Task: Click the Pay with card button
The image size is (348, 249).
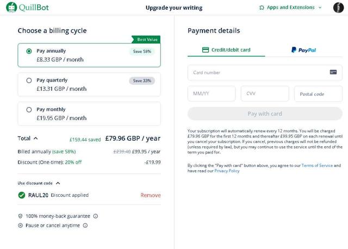Action: 265,114
